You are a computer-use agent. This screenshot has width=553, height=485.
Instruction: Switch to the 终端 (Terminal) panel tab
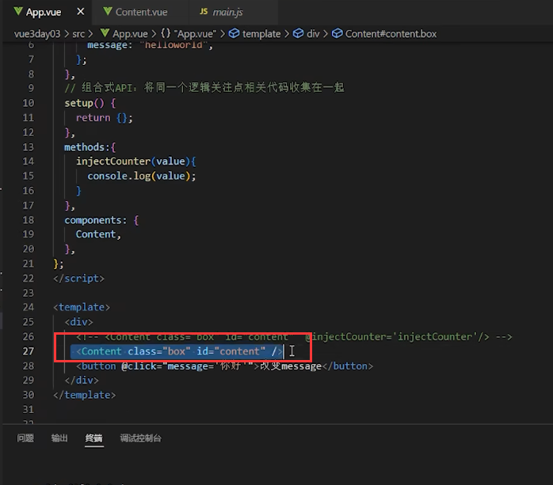click(x=93, y=438)
